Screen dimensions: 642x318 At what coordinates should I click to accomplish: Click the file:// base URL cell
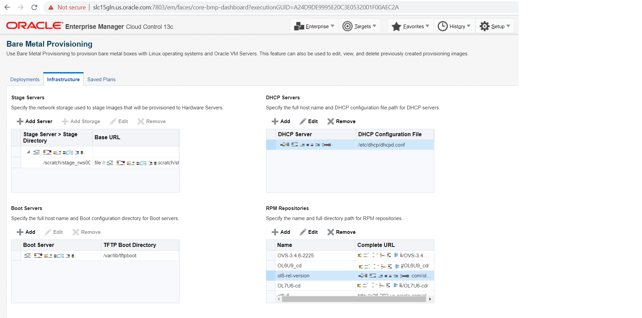(x=136, y=163)
